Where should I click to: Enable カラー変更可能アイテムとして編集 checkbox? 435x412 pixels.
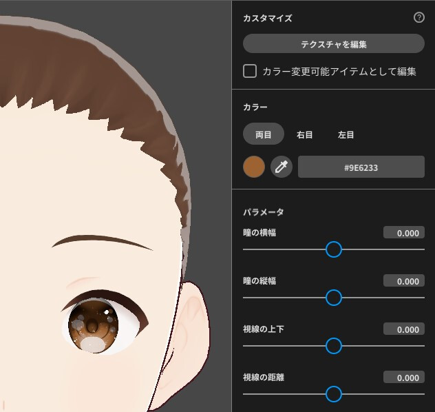coord(251,71)
